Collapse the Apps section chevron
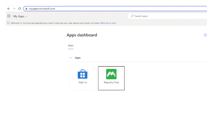 [x=71, y=58]
